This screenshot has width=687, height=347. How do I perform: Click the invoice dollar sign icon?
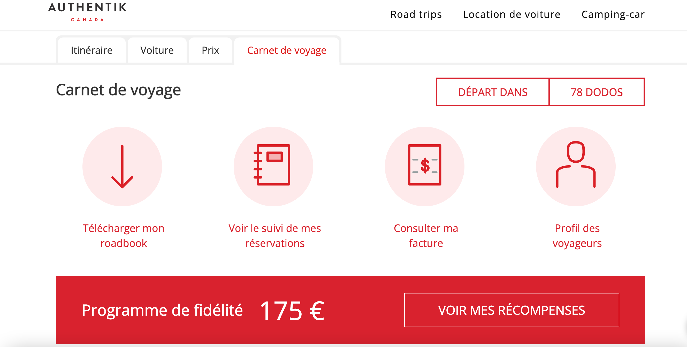(425, 167)
